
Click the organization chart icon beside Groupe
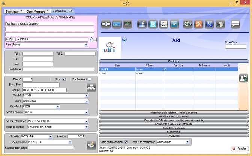pyautogui.click(x=91, y=88)
